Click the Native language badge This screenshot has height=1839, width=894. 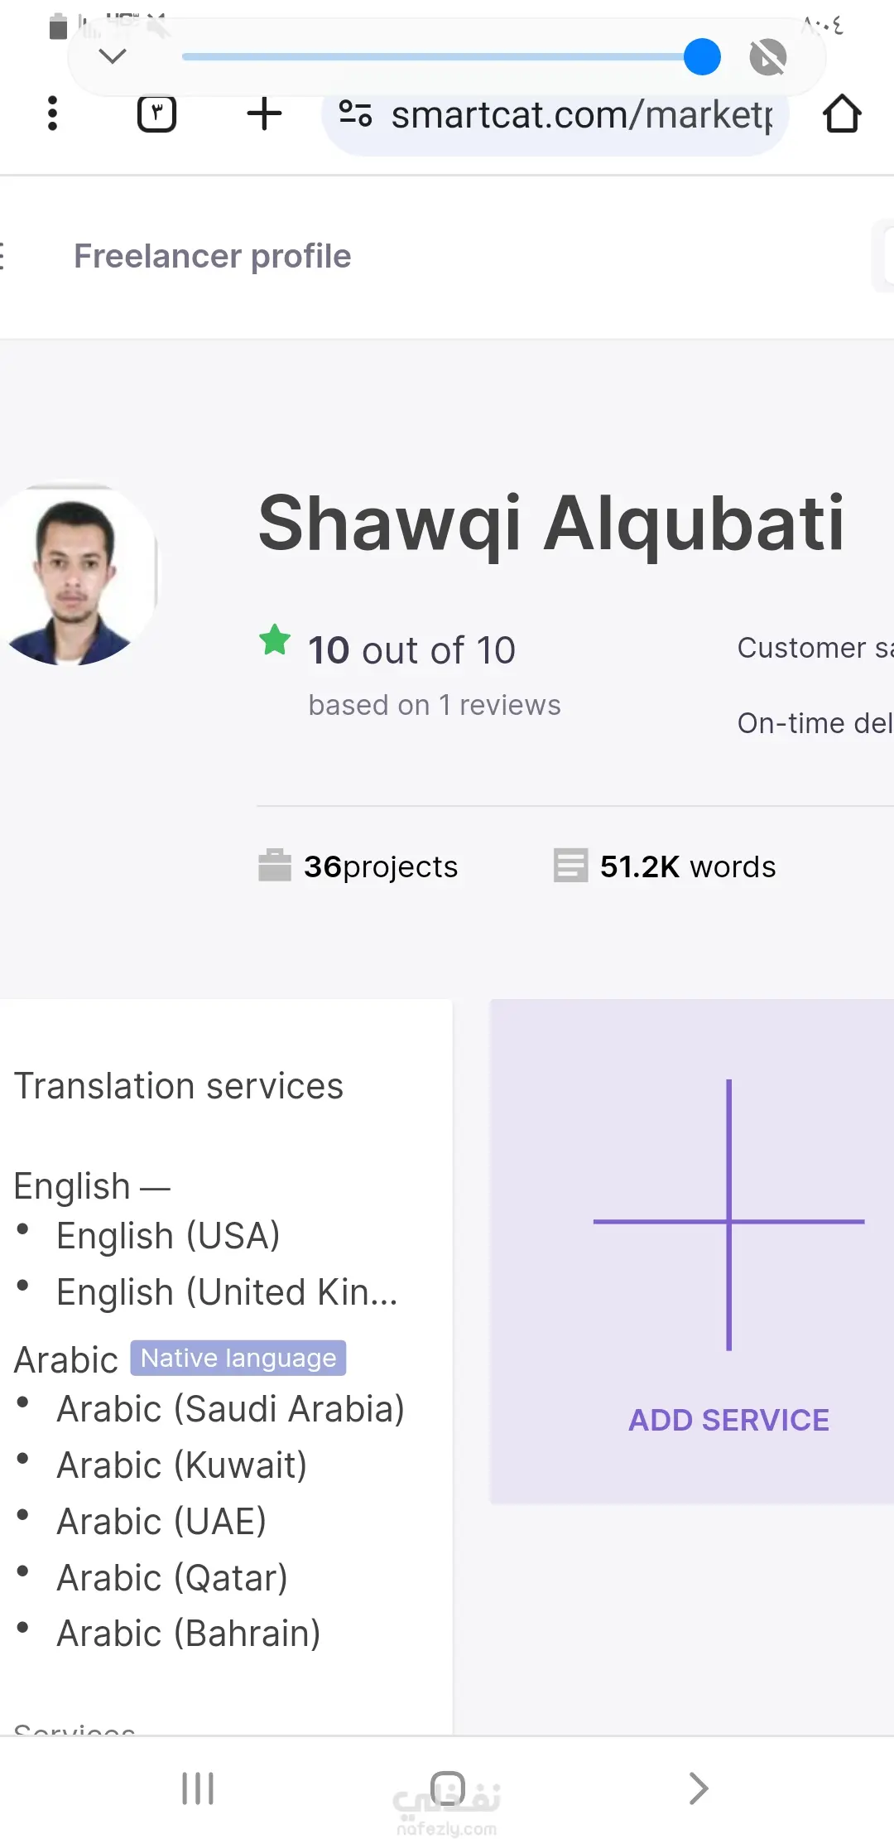tap(238, 1358)
